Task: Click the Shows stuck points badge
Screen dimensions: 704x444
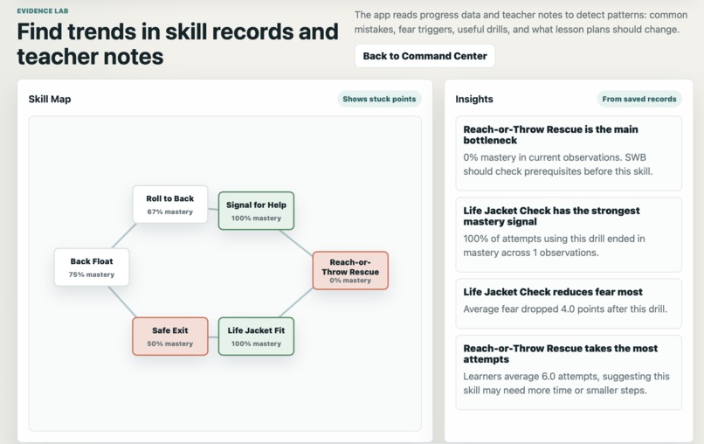Action: 379,99
